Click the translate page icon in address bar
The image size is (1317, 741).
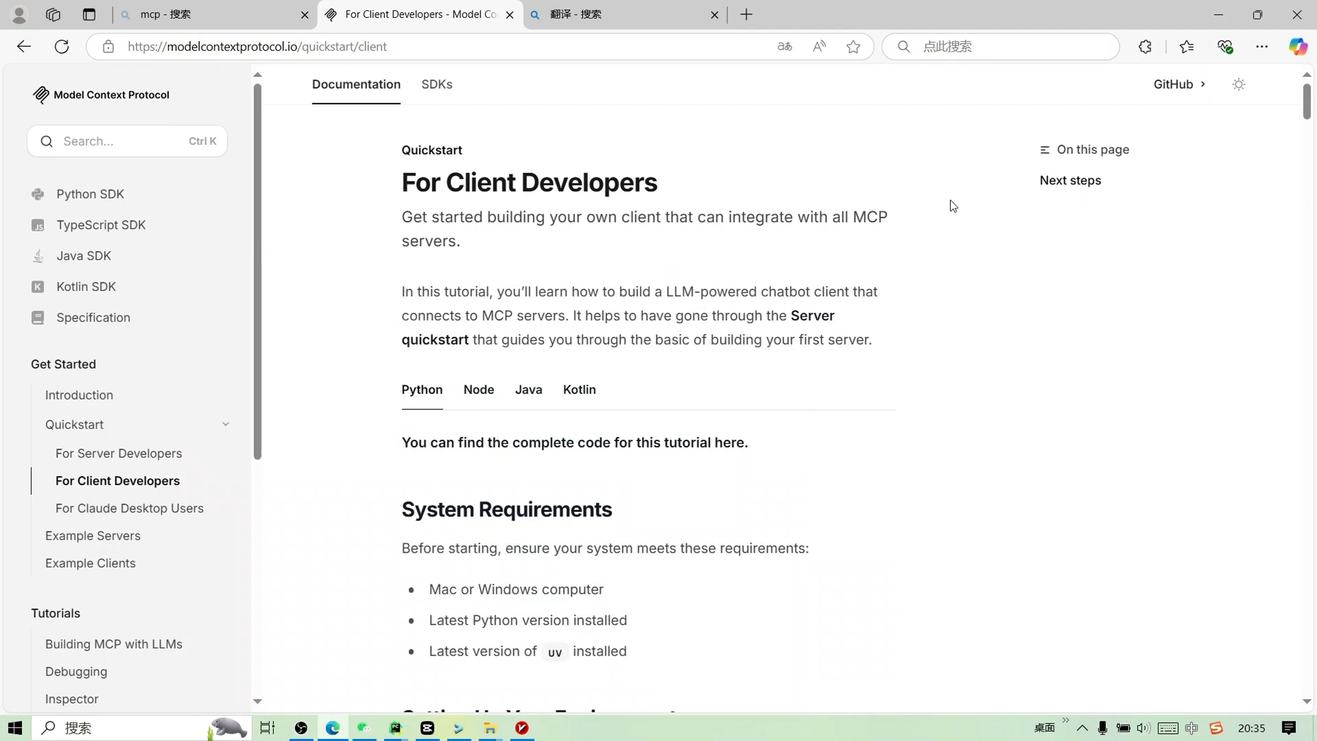click(784, 47)
